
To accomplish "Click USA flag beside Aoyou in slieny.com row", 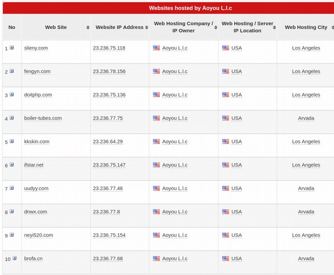I will point(156,48).
